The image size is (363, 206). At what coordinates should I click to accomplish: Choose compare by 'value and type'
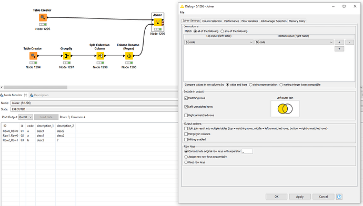(228, 85)
